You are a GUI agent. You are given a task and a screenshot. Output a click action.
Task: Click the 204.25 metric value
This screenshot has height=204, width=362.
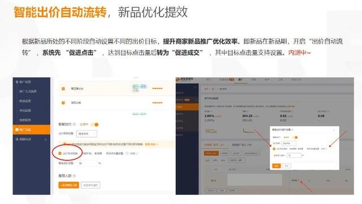(x=247, y=116)
